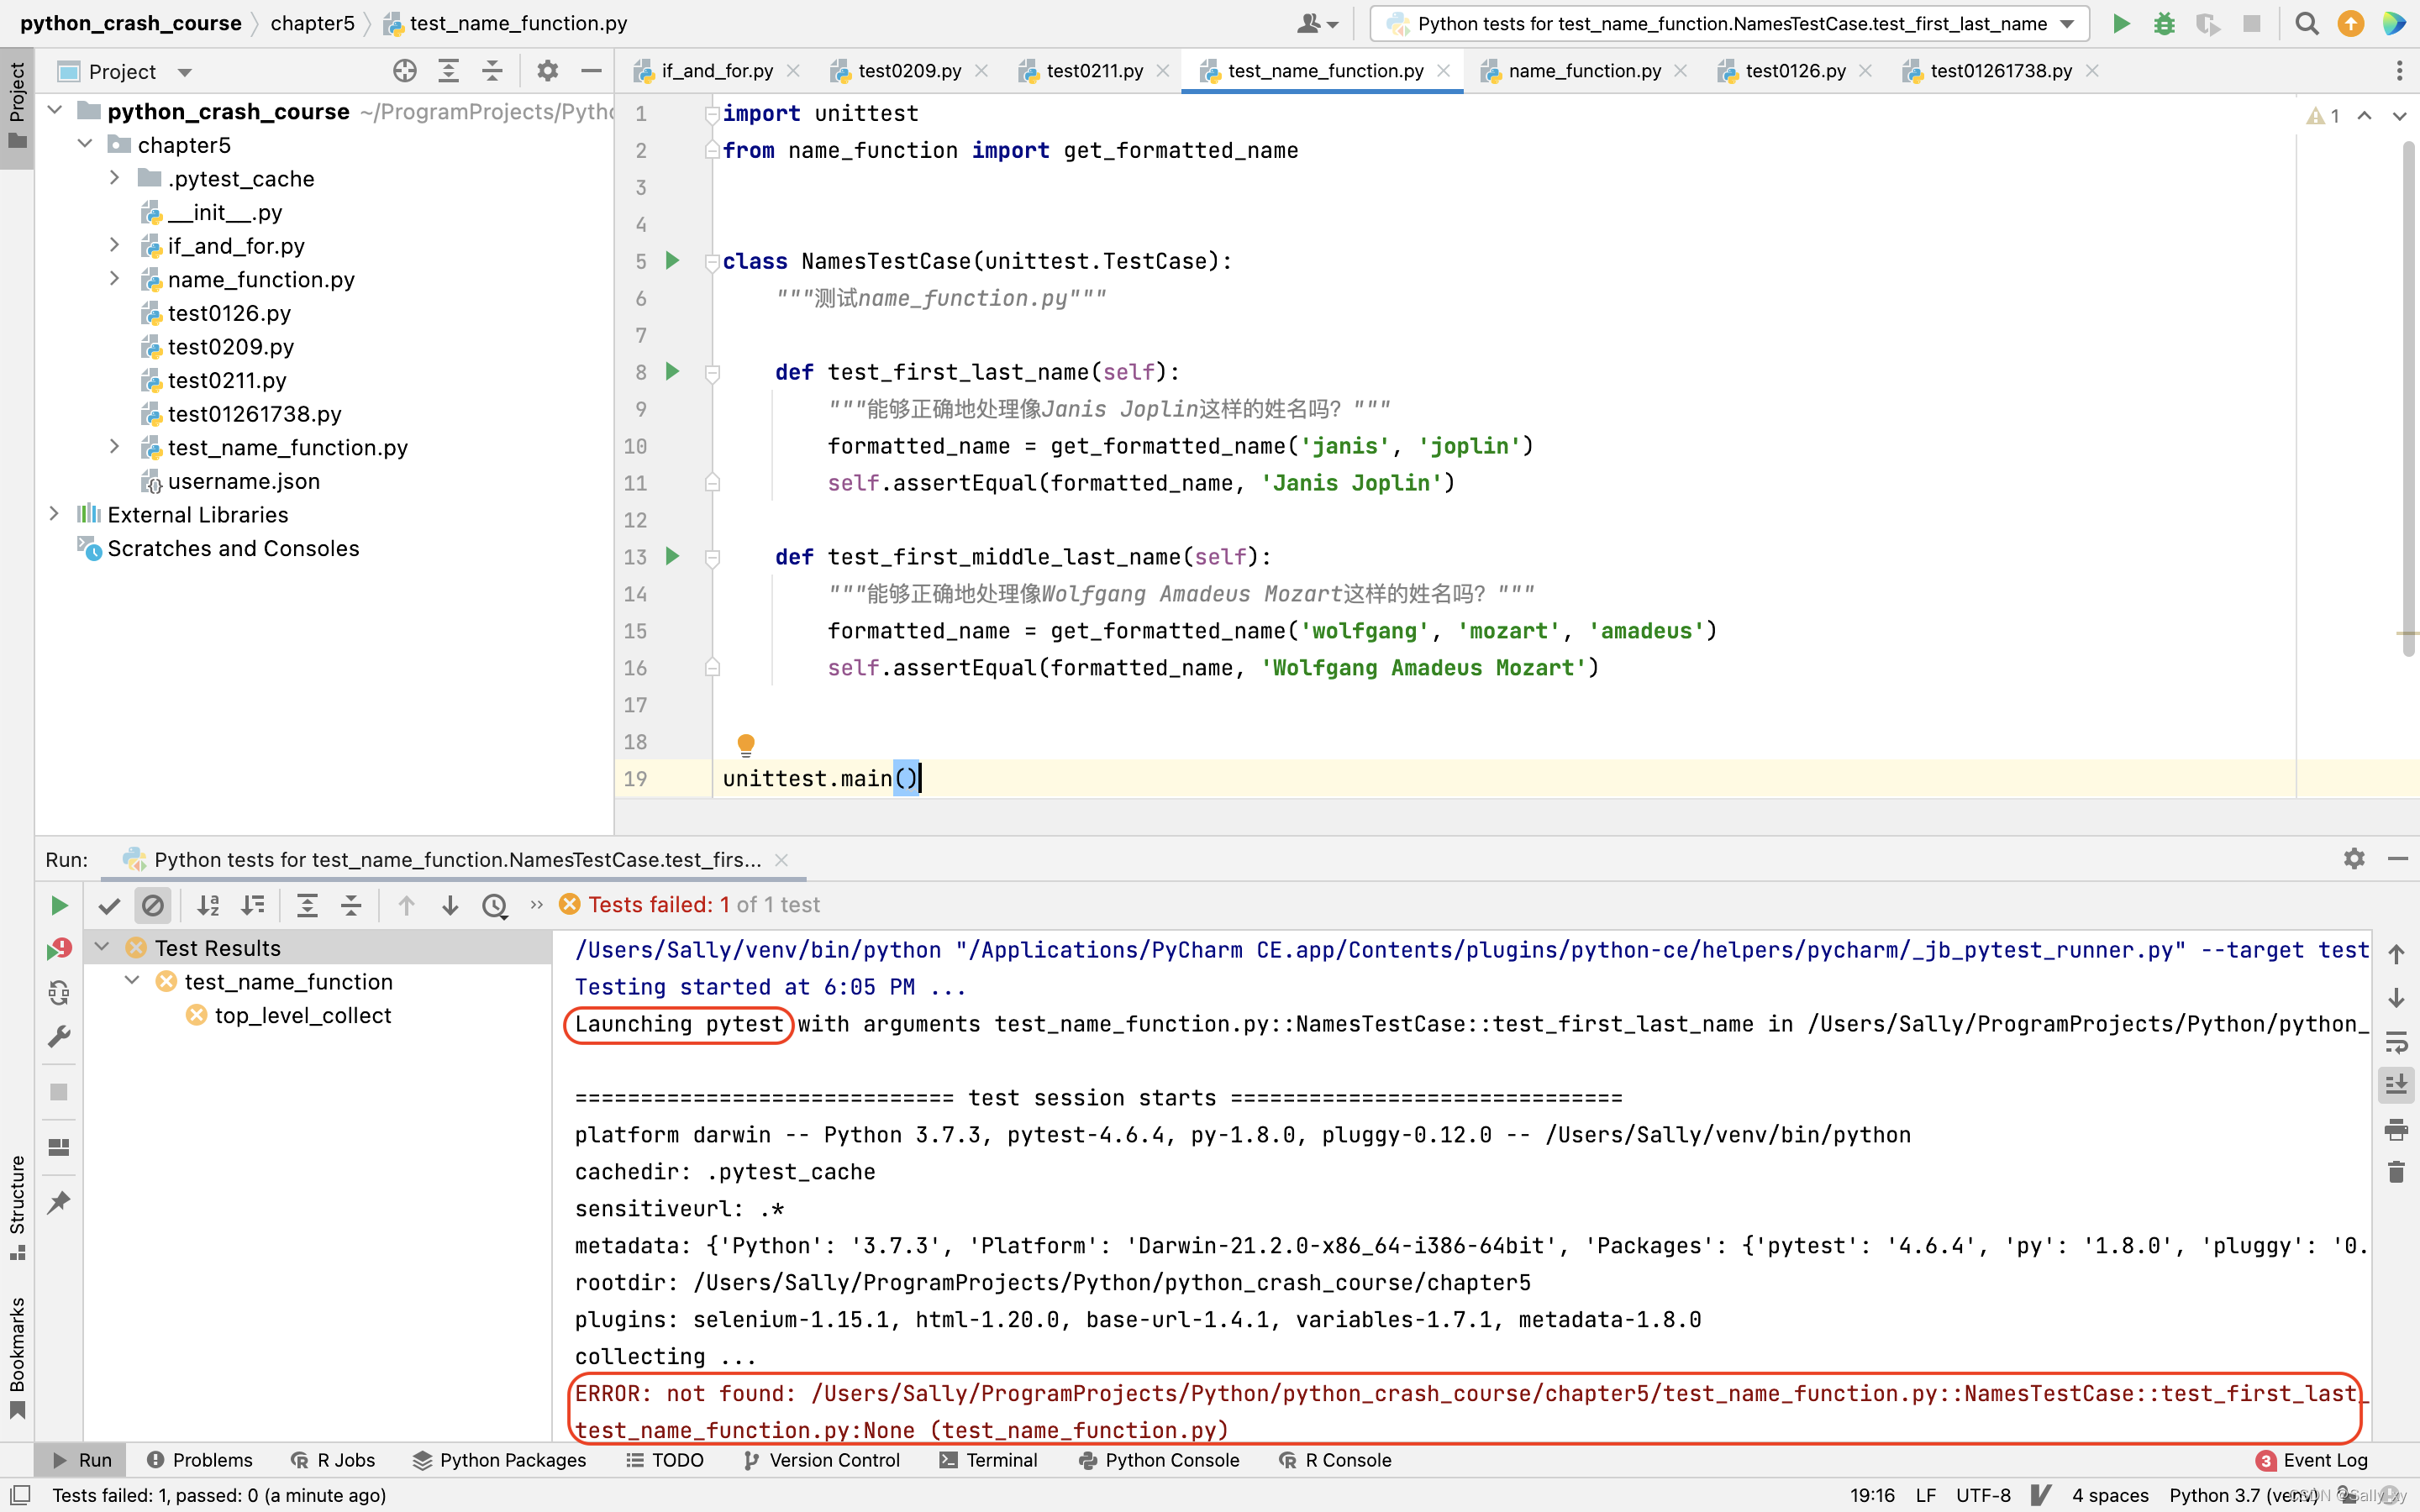The image size is (2420, 1512).
Task: Click the trash icon to clear console output
Action: pos(2396,1172)
